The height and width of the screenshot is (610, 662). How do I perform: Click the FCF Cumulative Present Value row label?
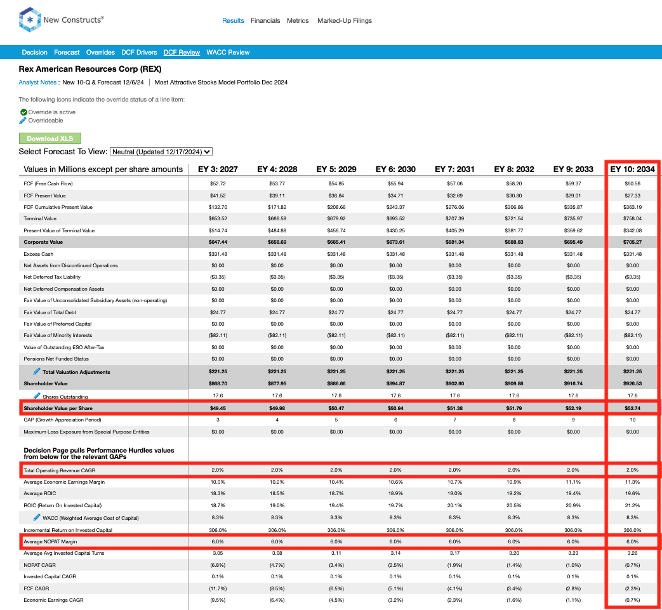coord(58,208)
